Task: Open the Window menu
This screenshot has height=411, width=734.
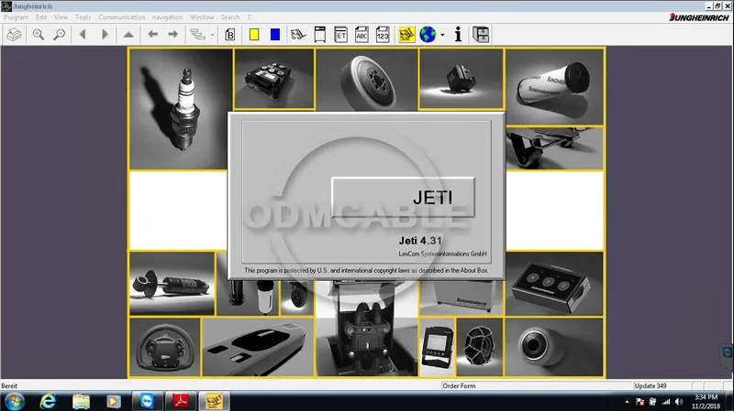Action: (202, 17)
